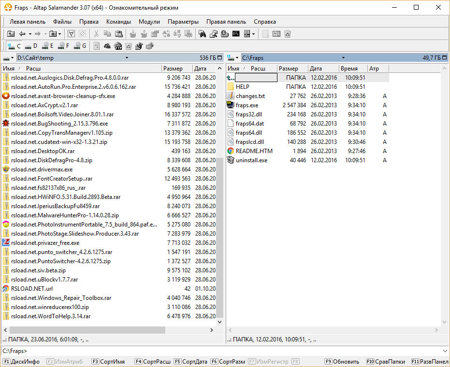
Task: Focus the C:\Fraps> command line field
Action: click(221, 351)
